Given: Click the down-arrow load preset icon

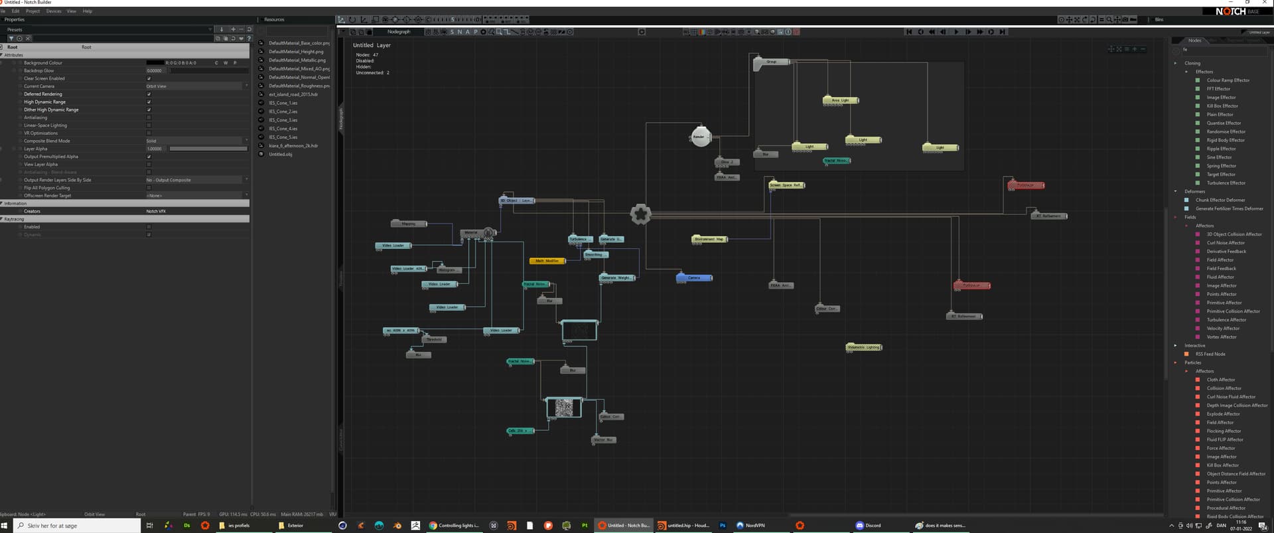Looking at the screenshot, I should [x=222, y=29].
